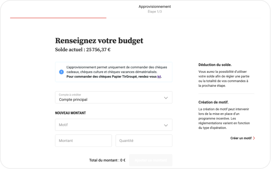Image resolution: width=271 pixels, height=169 pixels.
Task: Open the Motif dropdown arrow
Action: [165, 125]
